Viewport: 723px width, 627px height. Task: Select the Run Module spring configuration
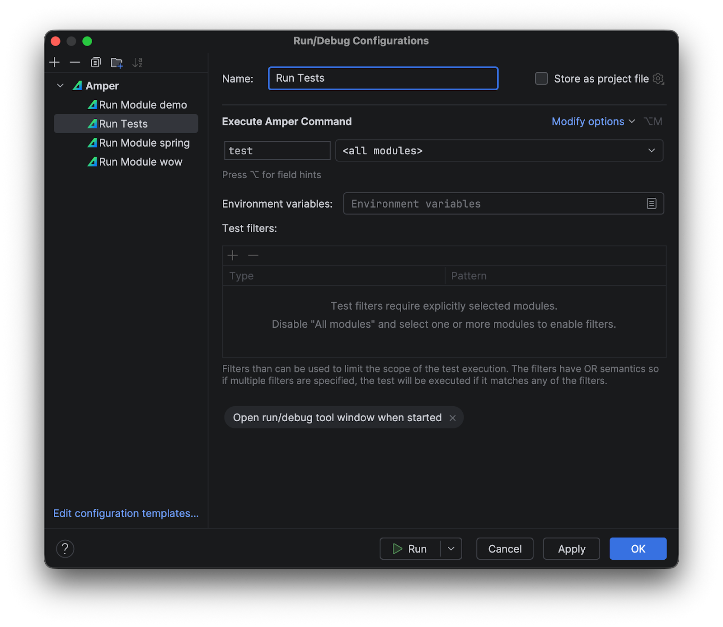point(144,143)
